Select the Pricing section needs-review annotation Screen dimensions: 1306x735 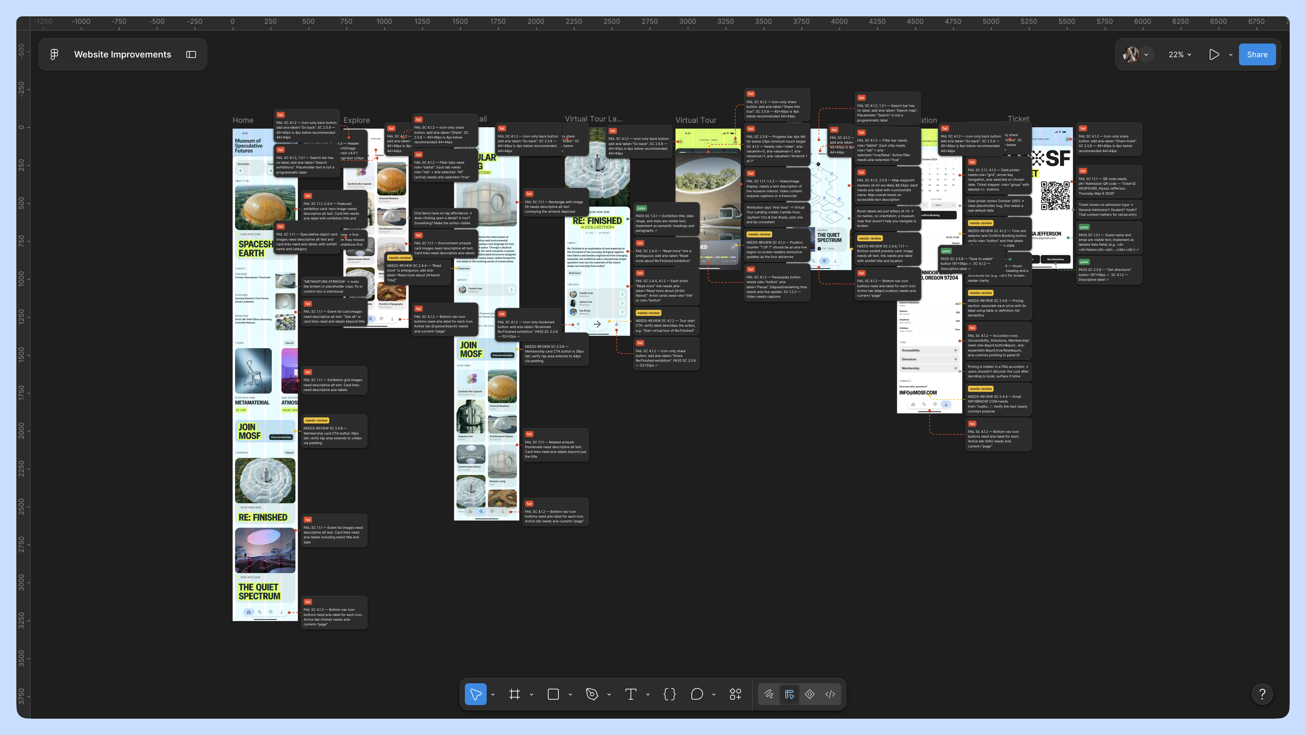point(998,303)
